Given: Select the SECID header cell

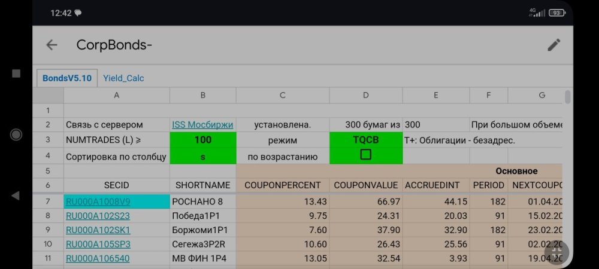Looking at the screenshot, I should 117,185.
